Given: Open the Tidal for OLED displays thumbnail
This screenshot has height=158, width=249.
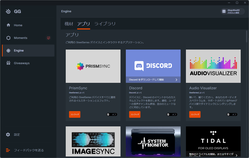Looking at the screenshot, I should pyautogui.click(x=213, y=141).
